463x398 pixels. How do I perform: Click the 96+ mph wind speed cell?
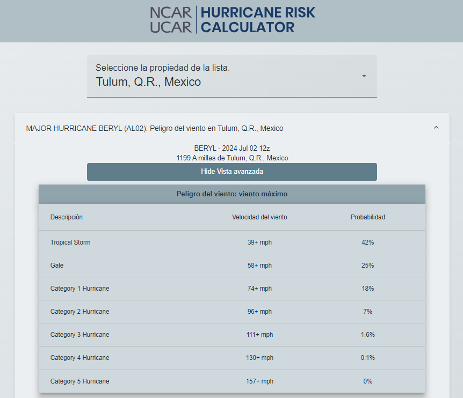259,312
